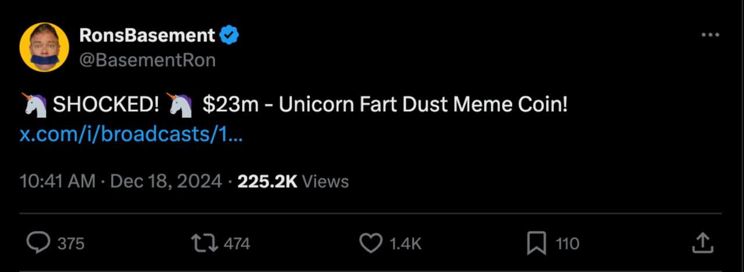The width and height of the screenshot is (744, 272).
Task: Open the three-dot more options menu
Action: [x=710, y=35]
